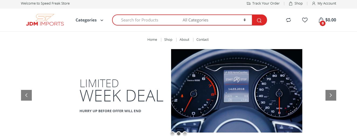Go to the Home menu item
The height and width of the screenshot is (139, 357).
152,39
